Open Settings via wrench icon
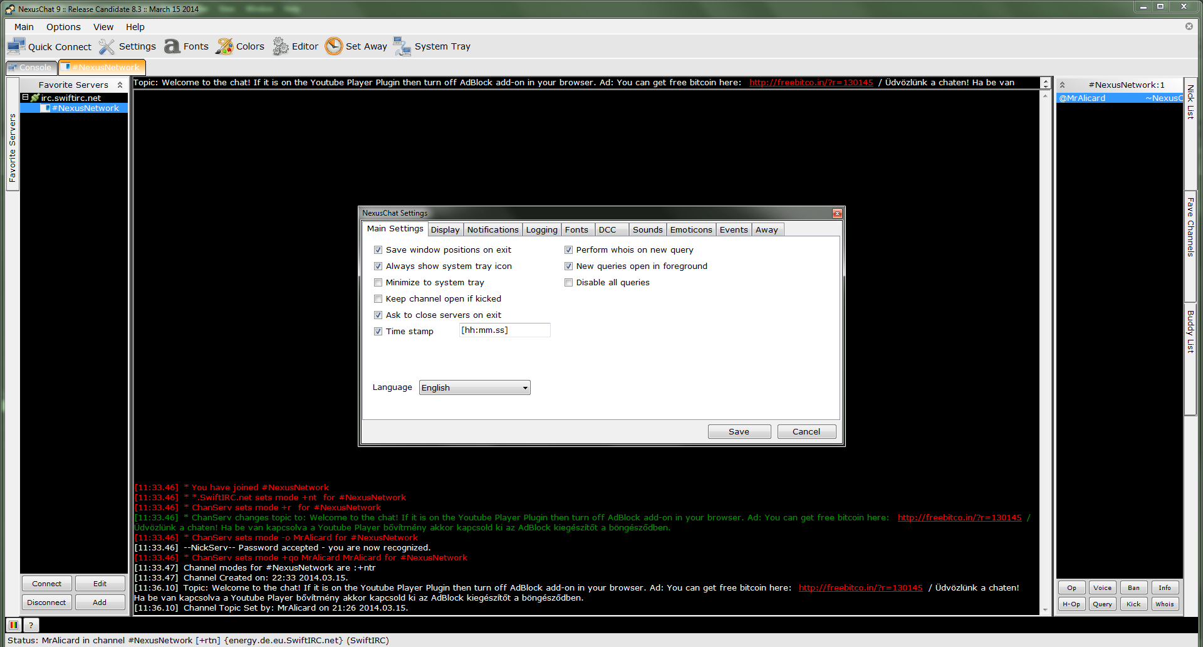This screenshot has height=647, width=1203. [x=107, y=46]
